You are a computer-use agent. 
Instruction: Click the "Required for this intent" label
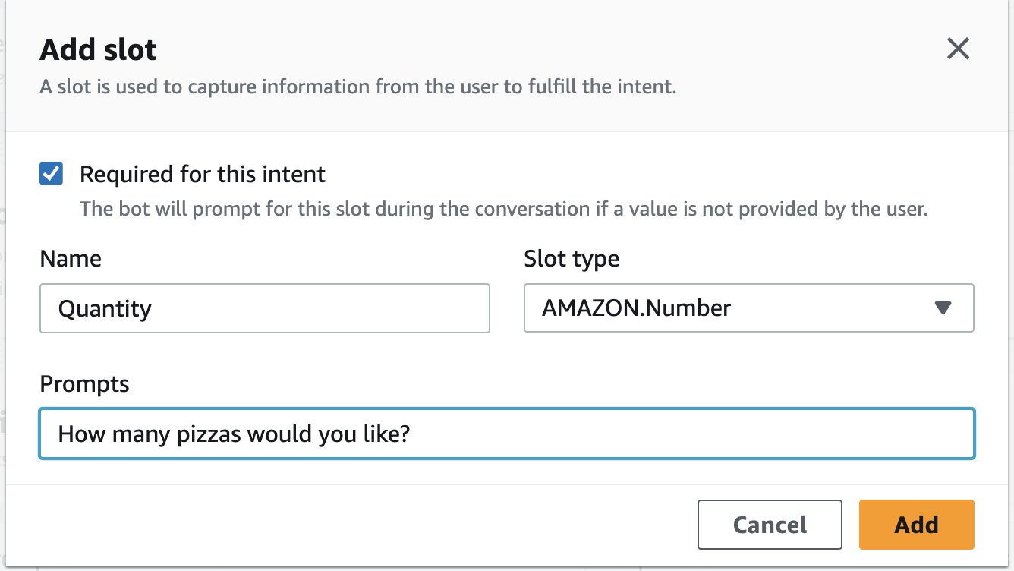[x=202, y=175]
